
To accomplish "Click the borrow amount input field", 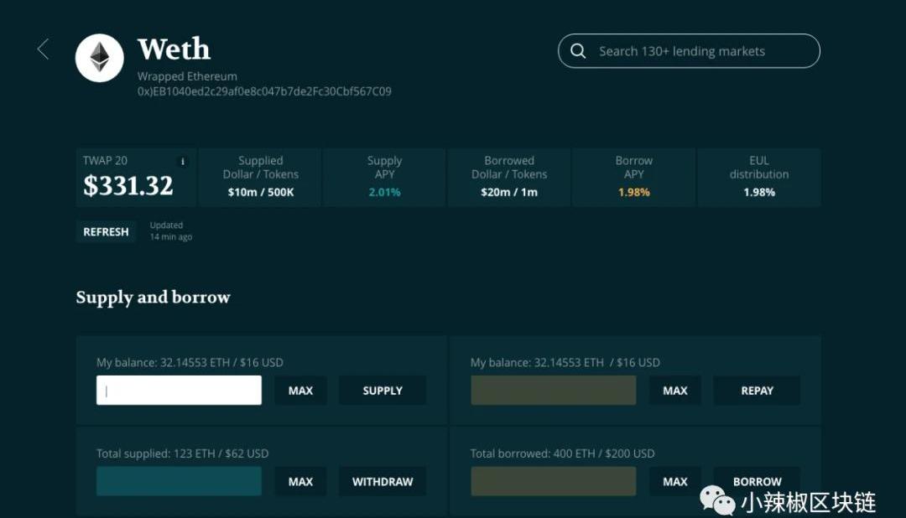I will (x=553, y=481).
